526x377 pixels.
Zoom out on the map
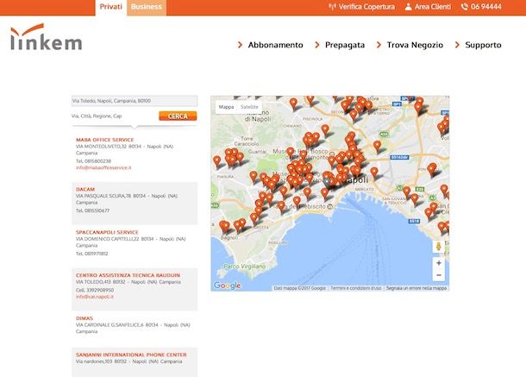pyautogui.click(x=439, y=275)
